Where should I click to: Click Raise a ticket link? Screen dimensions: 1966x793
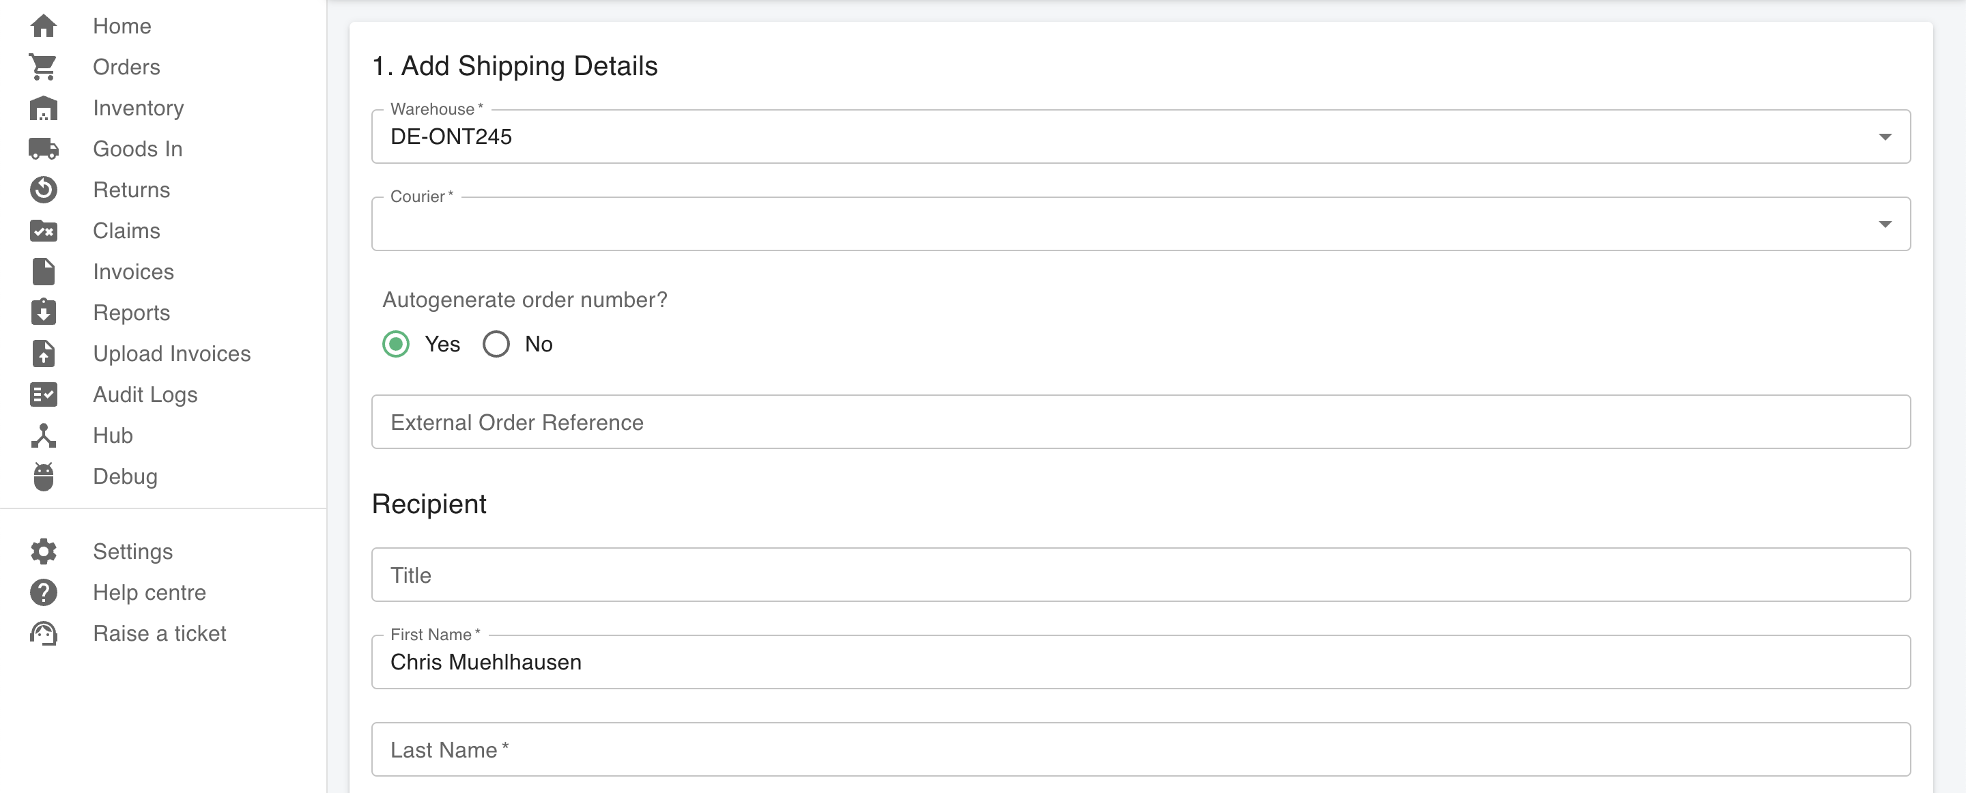pos(160,633)
